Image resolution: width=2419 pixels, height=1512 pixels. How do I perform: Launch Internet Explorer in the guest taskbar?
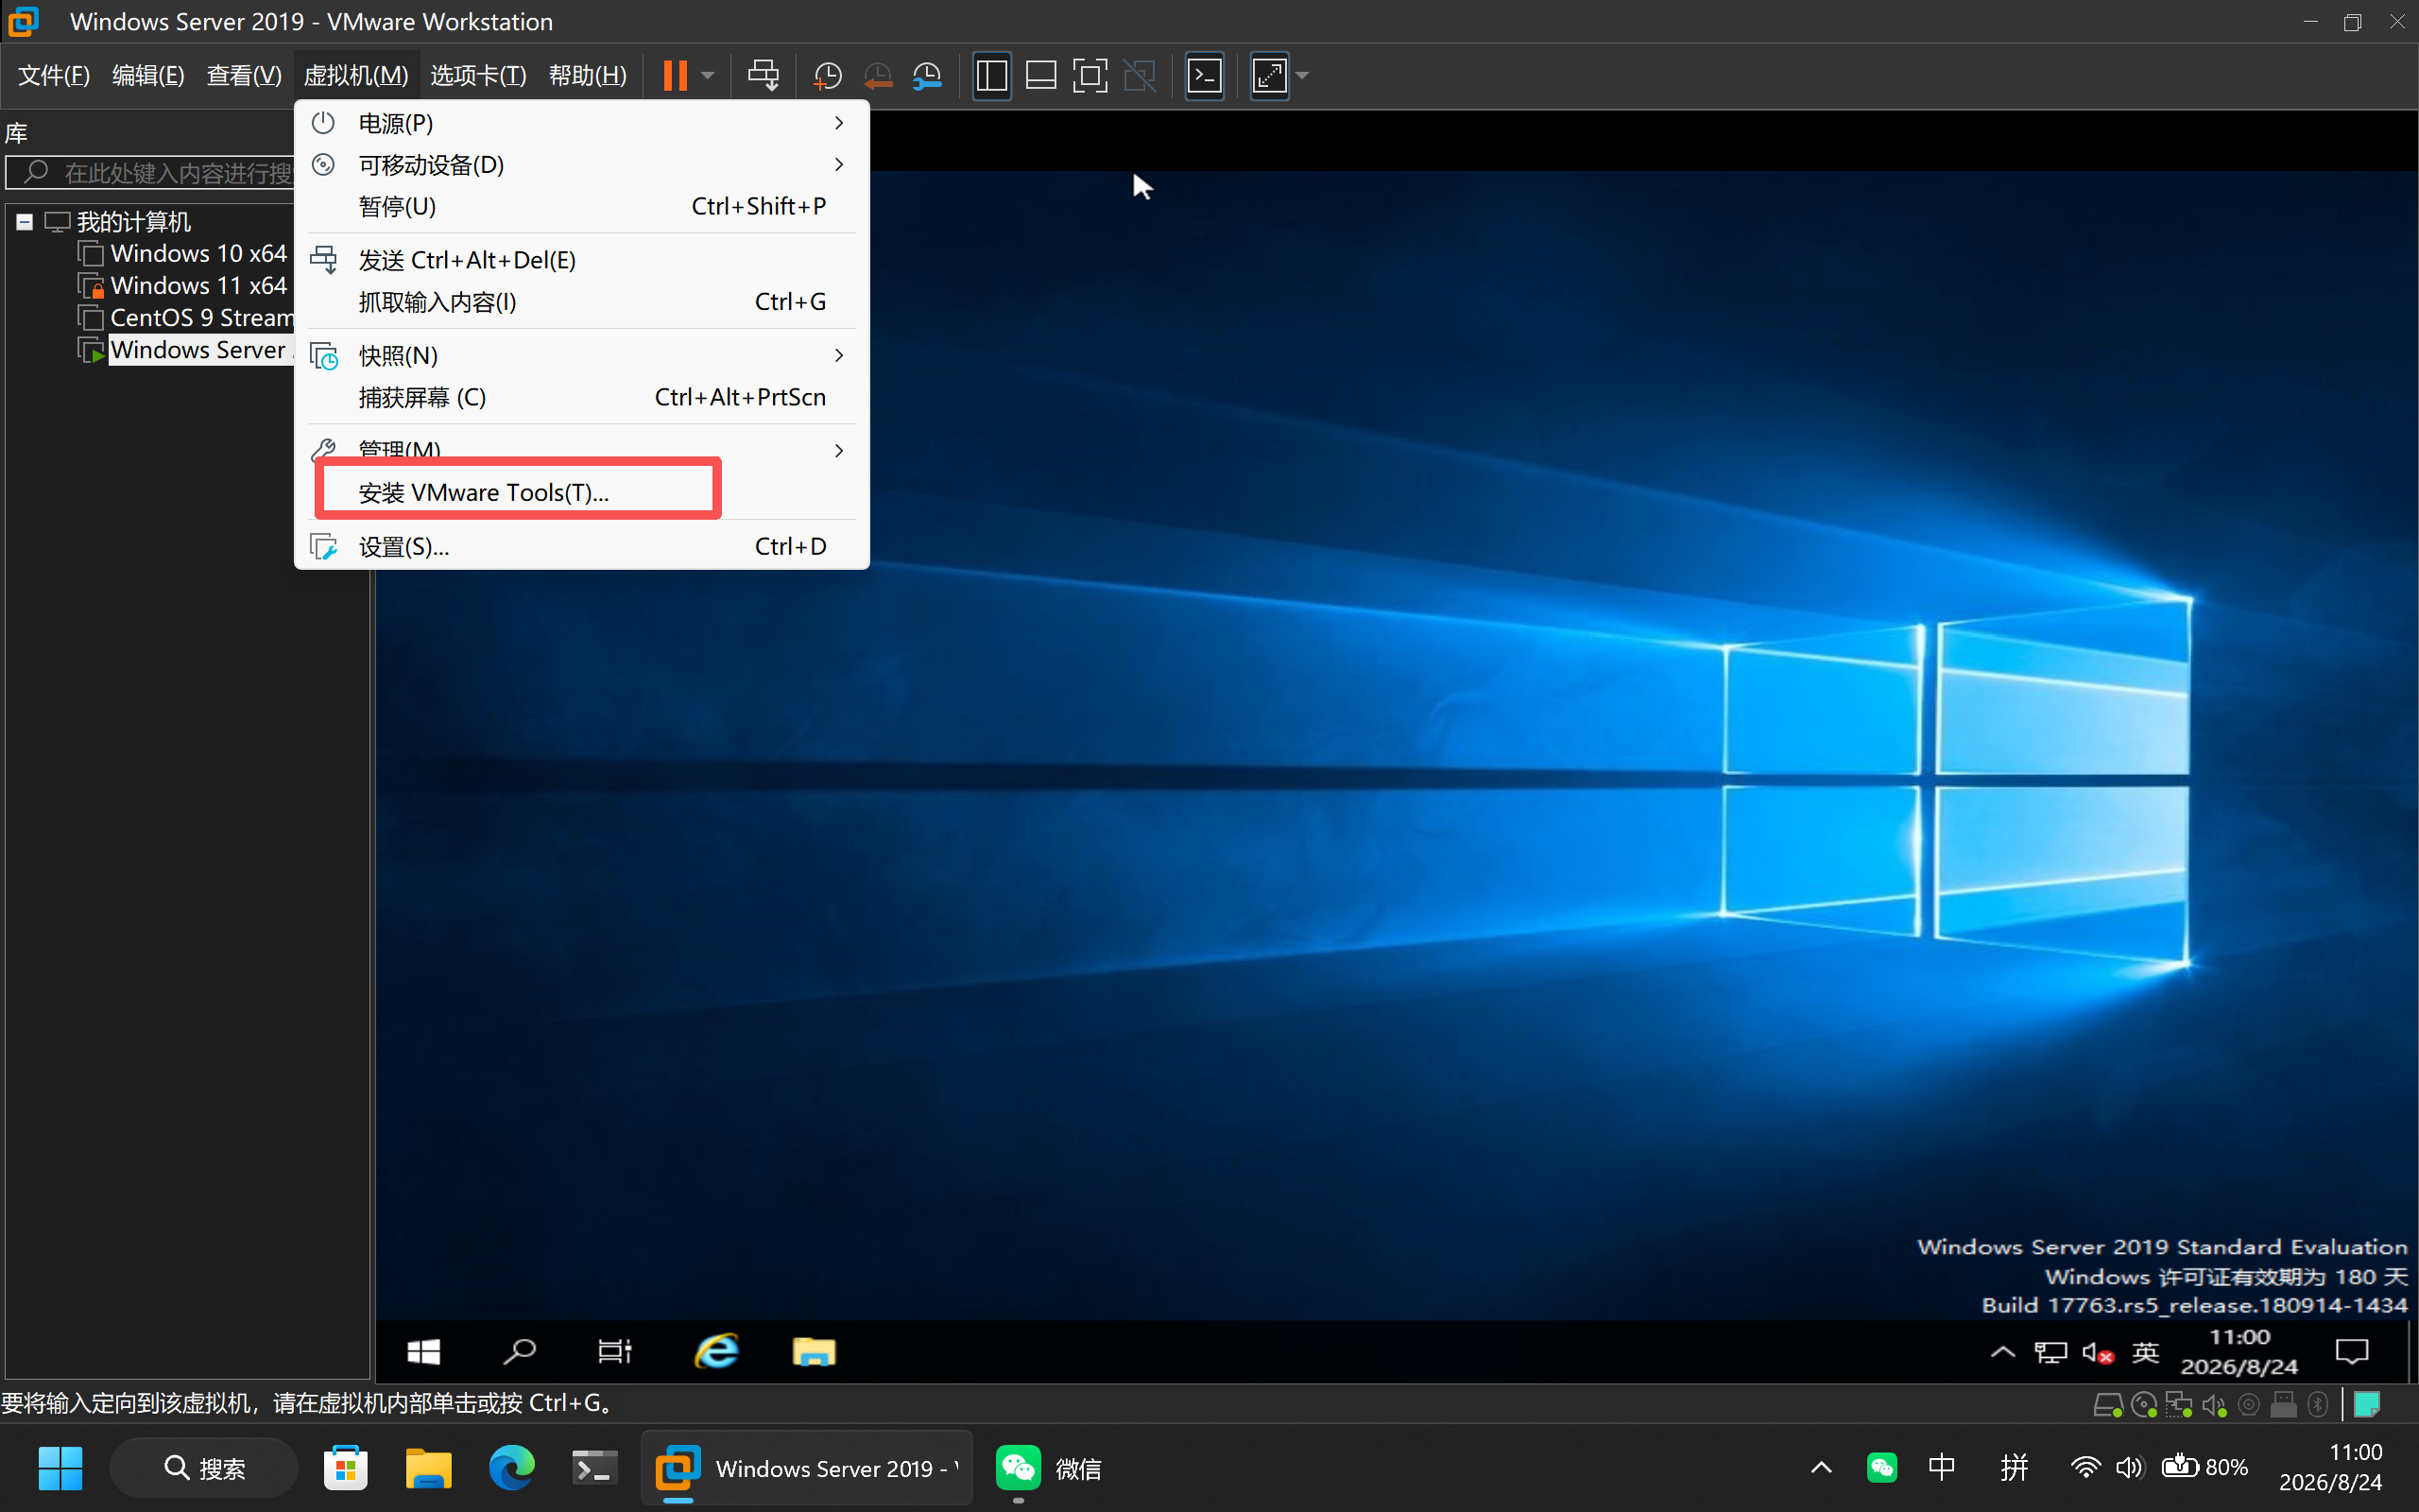coord(716,1352)
